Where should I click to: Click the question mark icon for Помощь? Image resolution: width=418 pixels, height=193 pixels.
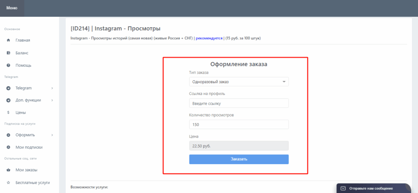8,65
